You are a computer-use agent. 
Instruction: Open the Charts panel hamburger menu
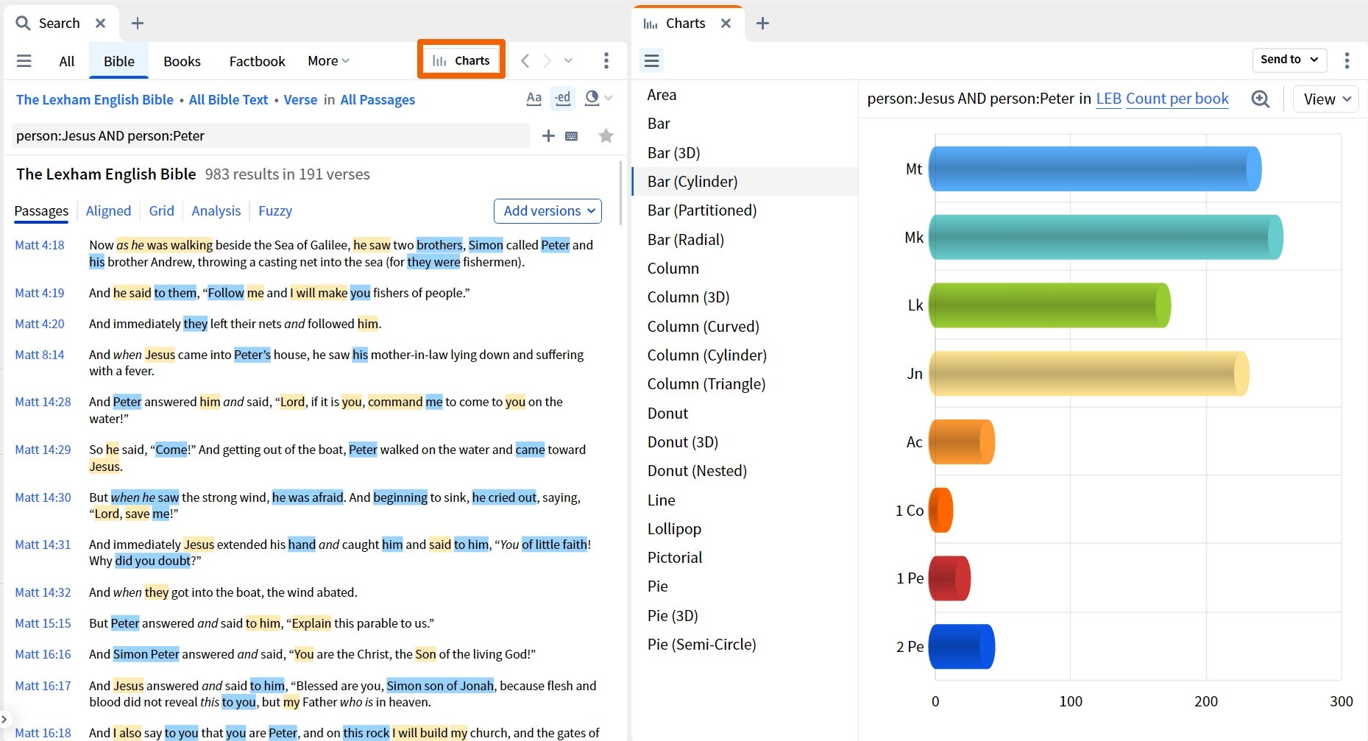[x=652, y=60]
